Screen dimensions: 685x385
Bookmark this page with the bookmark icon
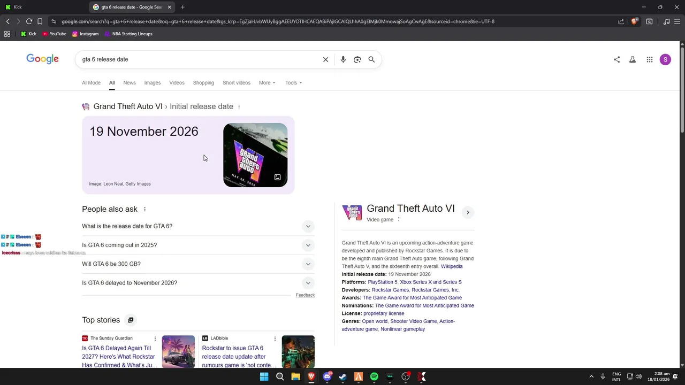[x=40, y=21]
